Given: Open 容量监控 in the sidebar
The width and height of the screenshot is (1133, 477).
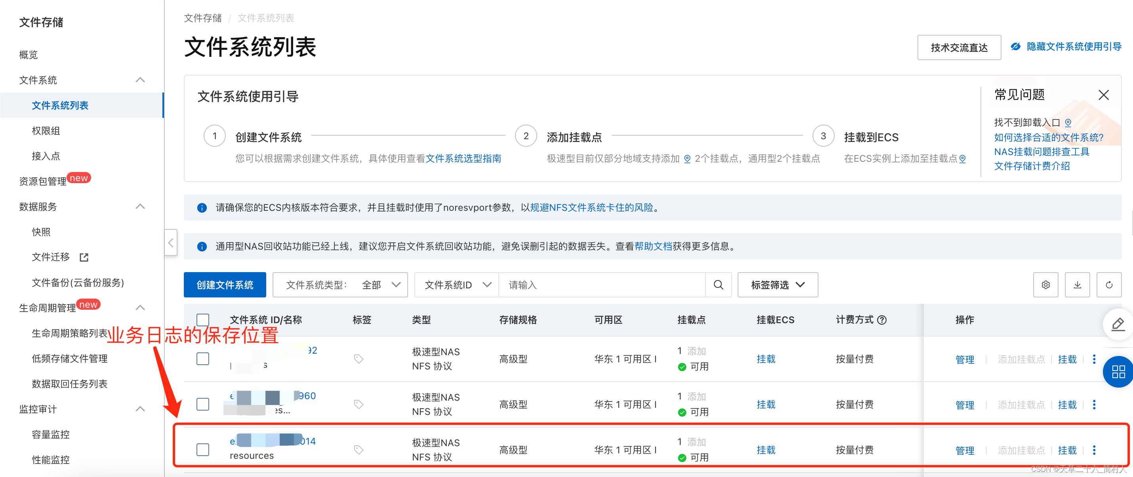Looking at the screenshot, I should [51, 434].
